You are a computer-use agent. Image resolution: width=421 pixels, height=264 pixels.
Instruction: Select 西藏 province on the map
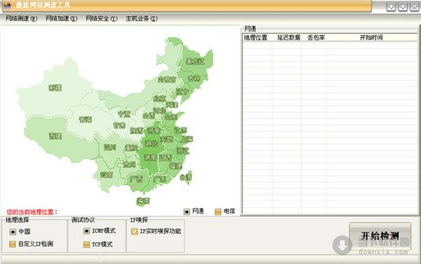[55, 136]
